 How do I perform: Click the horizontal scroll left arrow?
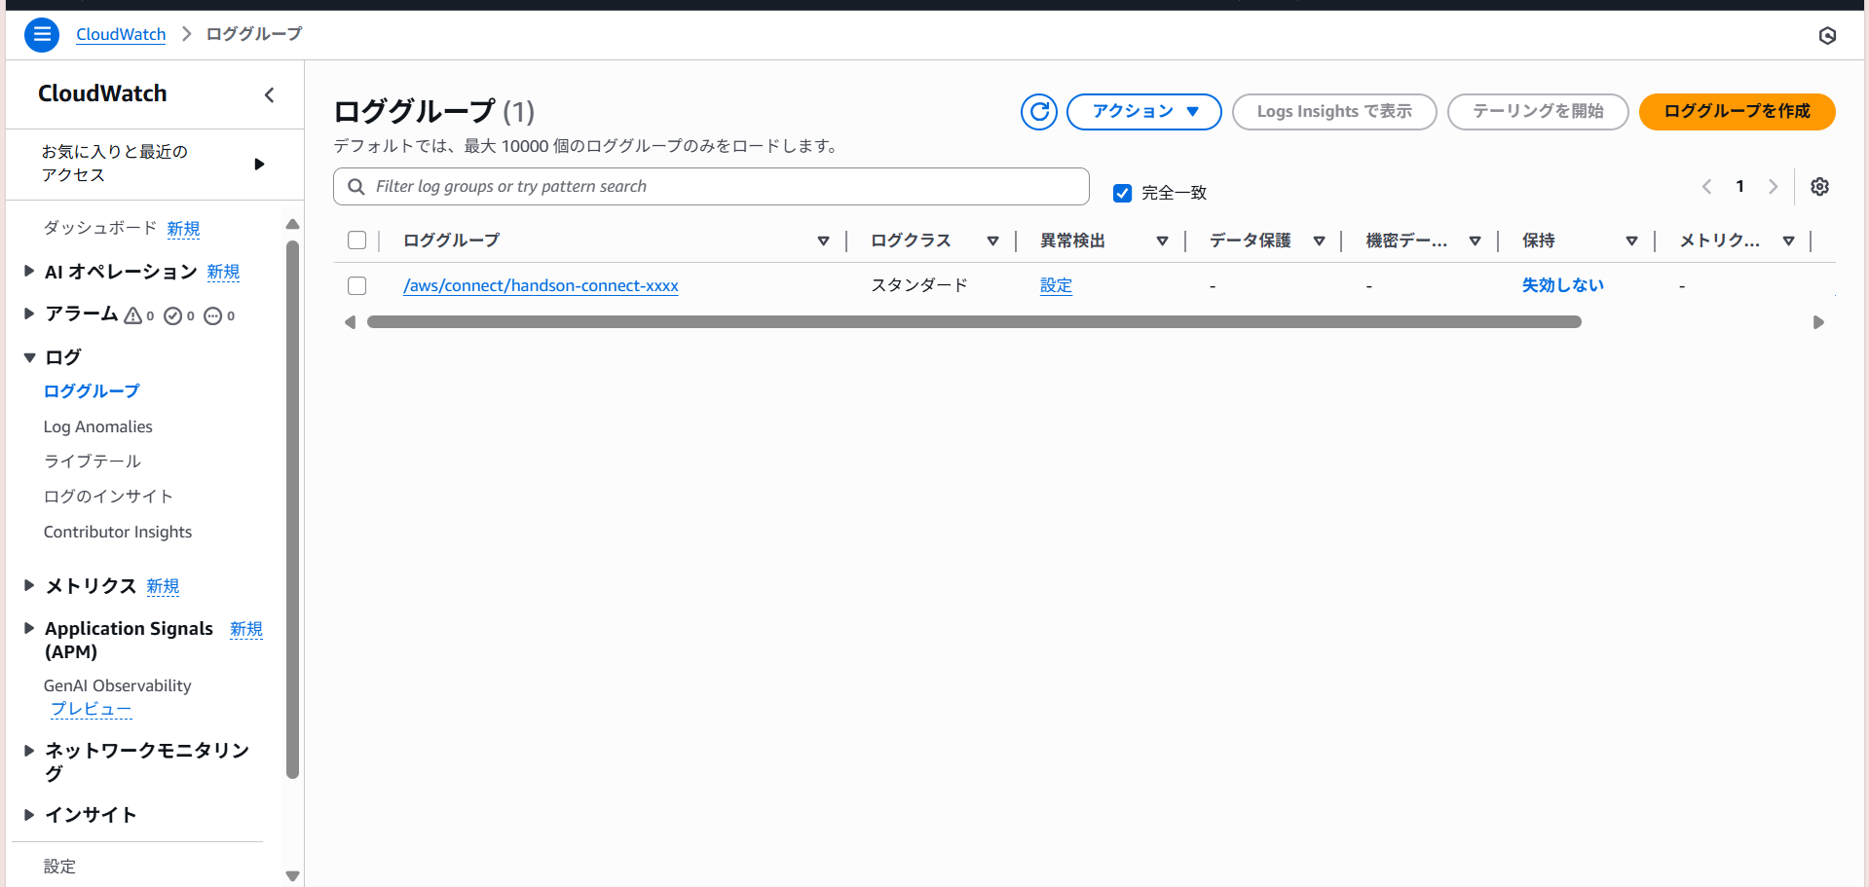click(x=350, y=322)
